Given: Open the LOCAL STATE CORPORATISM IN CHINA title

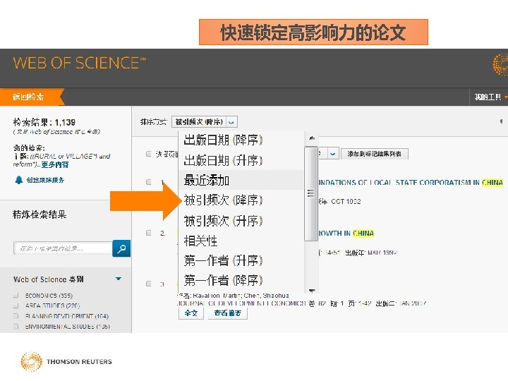Looking at the screenshot, I should coord(411,183).
